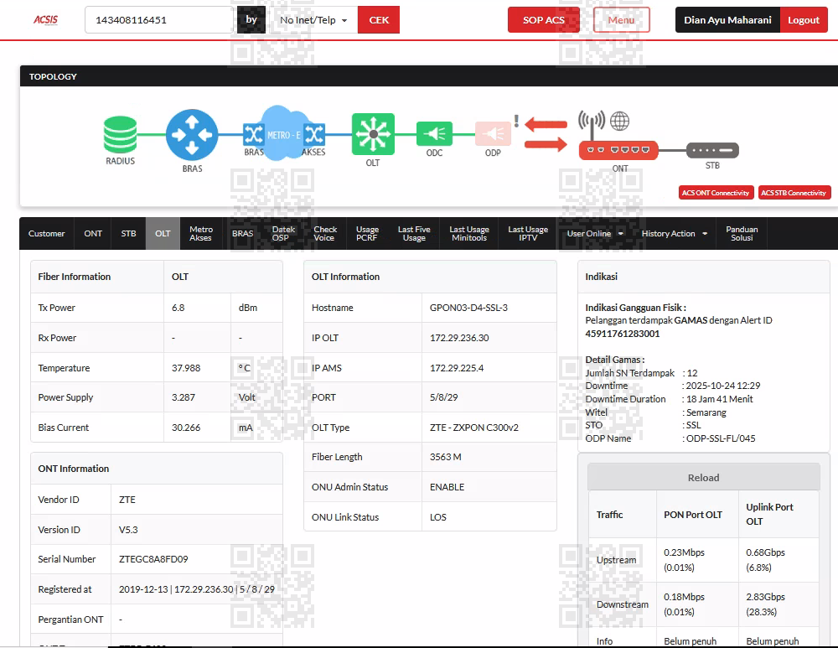Open the STB tab
838x648 pixels.
coord(128,234)
